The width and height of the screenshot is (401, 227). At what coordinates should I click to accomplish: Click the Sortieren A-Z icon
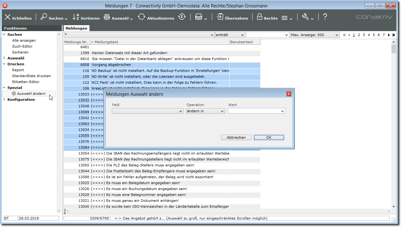[x=76, y=17]
